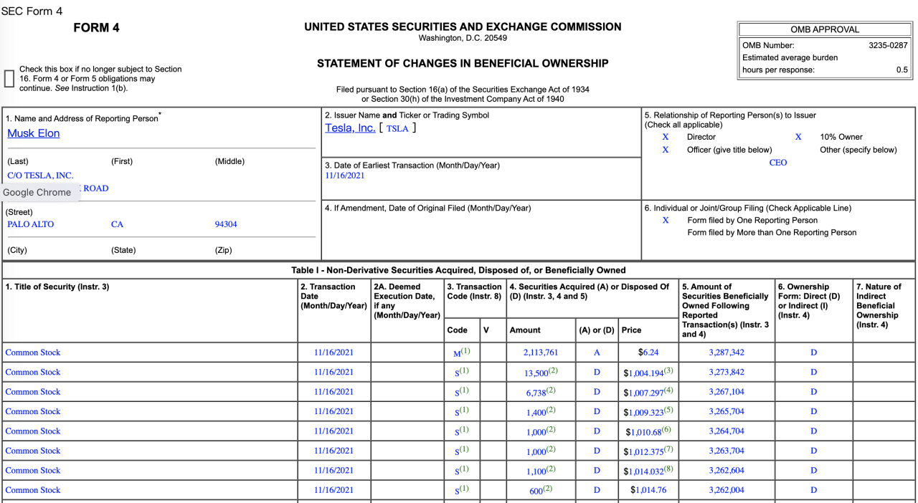Click the CEO officer title text
Viewport: 918px width, 503px height.
tap(778, 163)
